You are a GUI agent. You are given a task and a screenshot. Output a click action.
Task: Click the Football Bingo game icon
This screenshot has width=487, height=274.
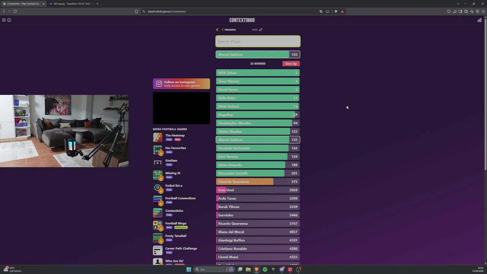pyautogui.click(x=158, y=225)
